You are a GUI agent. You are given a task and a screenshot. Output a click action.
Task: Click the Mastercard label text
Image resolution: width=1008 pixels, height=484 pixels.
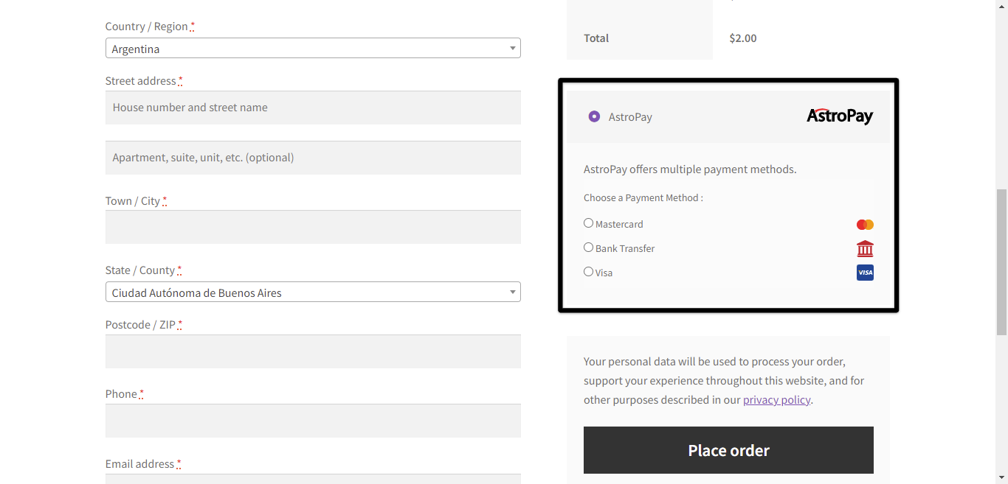(x=619, y=224)
